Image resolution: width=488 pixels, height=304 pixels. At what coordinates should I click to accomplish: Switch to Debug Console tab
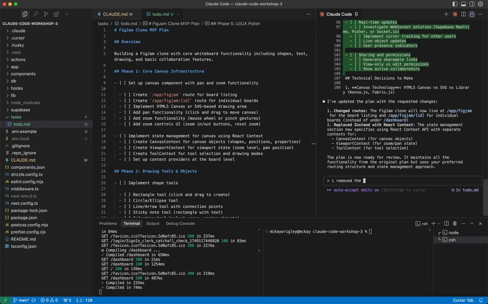pos(180,223)
